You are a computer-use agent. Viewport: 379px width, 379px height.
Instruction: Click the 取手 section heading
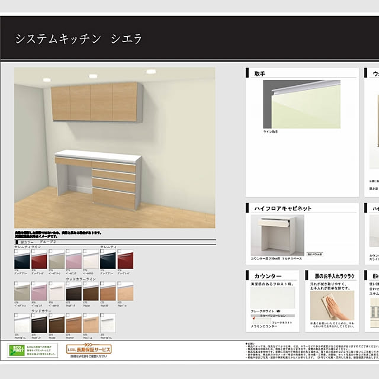tap(259, 73)
